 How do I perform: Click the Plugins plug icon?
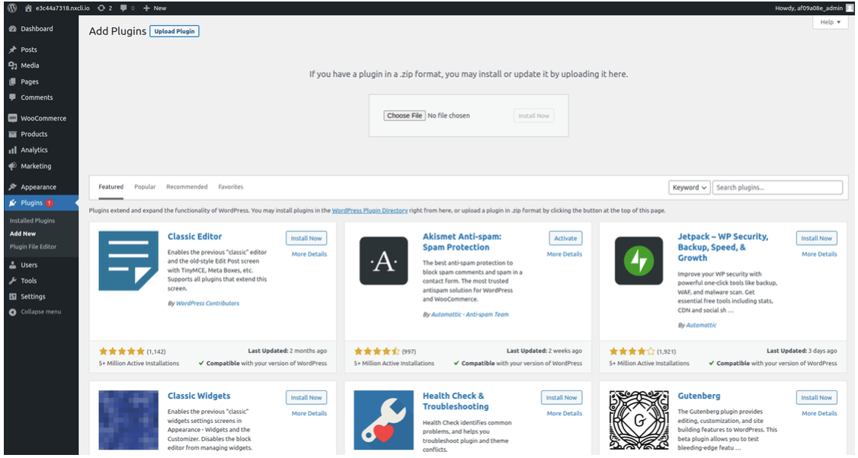pyautogui.click(x=13, y=203)
